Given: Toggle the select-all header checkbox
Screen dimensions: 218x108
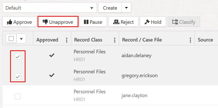Looking at the screenshot, I should [11, 38].
